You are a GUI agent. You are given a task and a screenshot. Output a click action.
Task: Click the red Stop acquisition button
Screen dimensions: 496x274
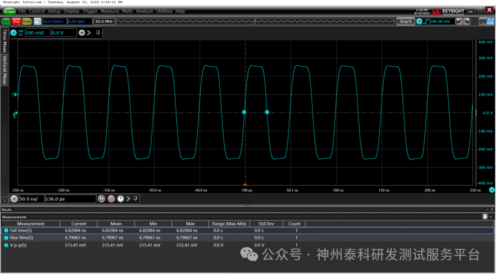pos(17,21)
